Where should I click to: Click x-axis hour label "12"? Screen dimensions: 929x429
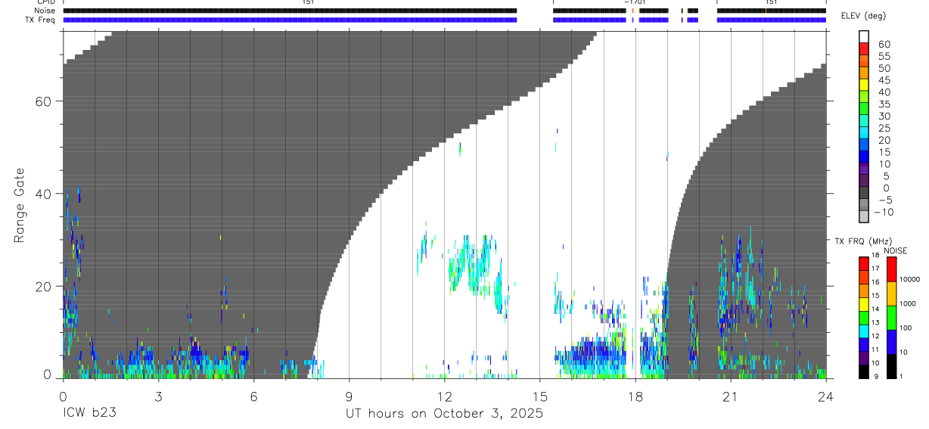(x=444, y=396)
